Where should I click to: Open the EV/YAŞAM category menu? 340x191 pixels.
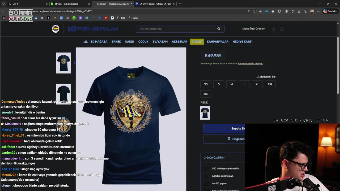(160, 42)
